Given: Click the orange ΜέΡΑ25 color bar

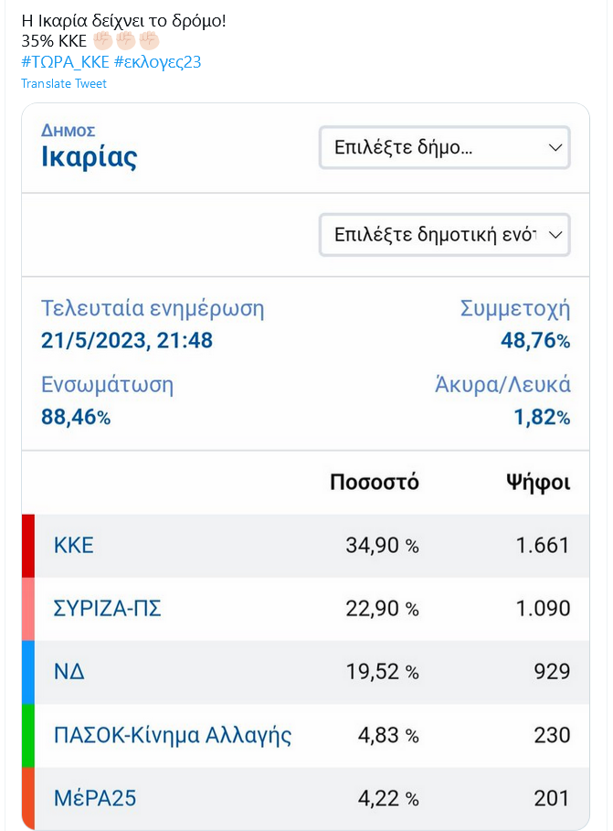Looking at the screenshot, I should (x=28, y=798).
